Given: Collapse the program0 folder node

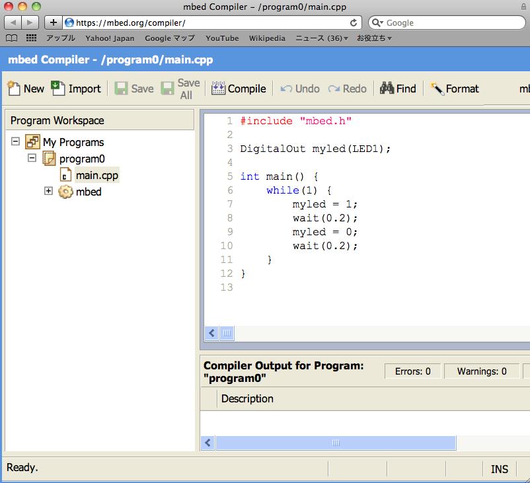Looking at the screenshot, I should [32, 159].
